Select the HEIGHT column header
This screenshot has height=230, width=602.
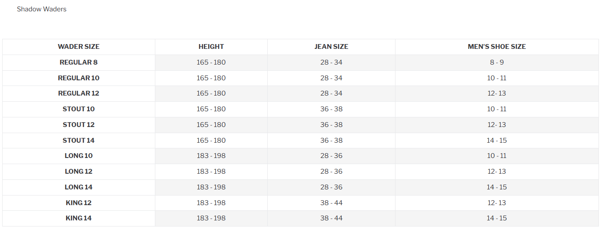pos(211,47)
